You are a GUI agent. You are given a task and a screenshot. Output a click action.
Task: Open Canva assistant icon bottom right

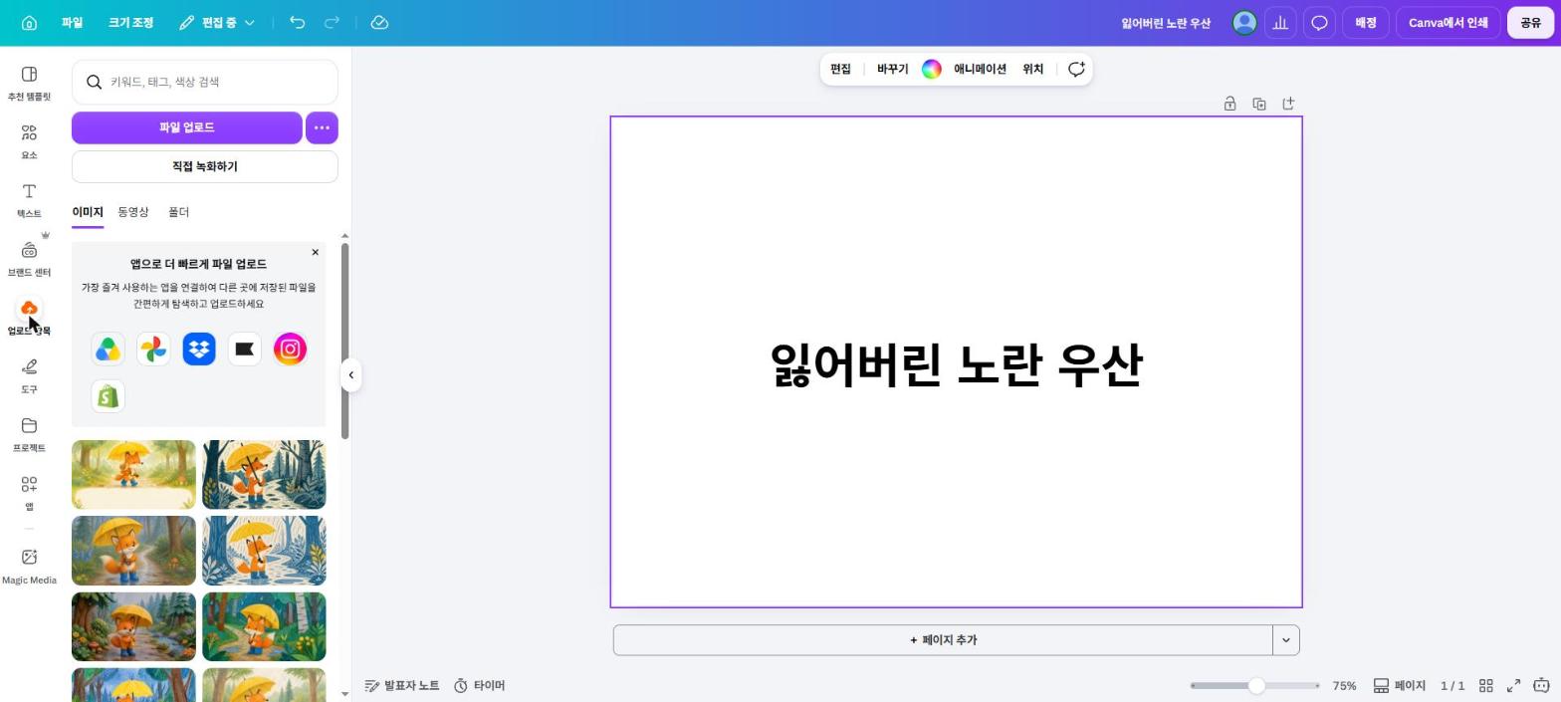(1541, 685)
